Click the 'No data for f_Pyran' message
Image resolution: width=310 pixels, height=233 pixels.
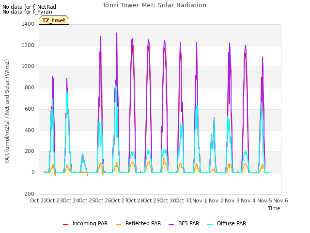coord(27,12)
